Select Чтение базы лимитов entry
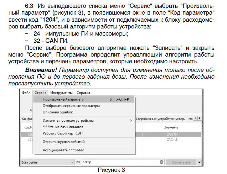 [x=84, y=127]
